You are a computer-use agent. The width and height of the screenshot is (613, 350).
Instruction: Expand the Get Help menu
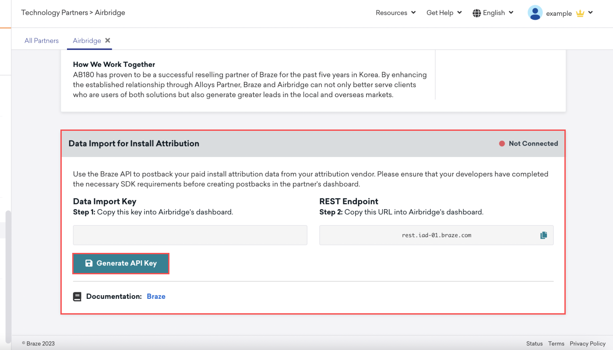coord(444,13)
